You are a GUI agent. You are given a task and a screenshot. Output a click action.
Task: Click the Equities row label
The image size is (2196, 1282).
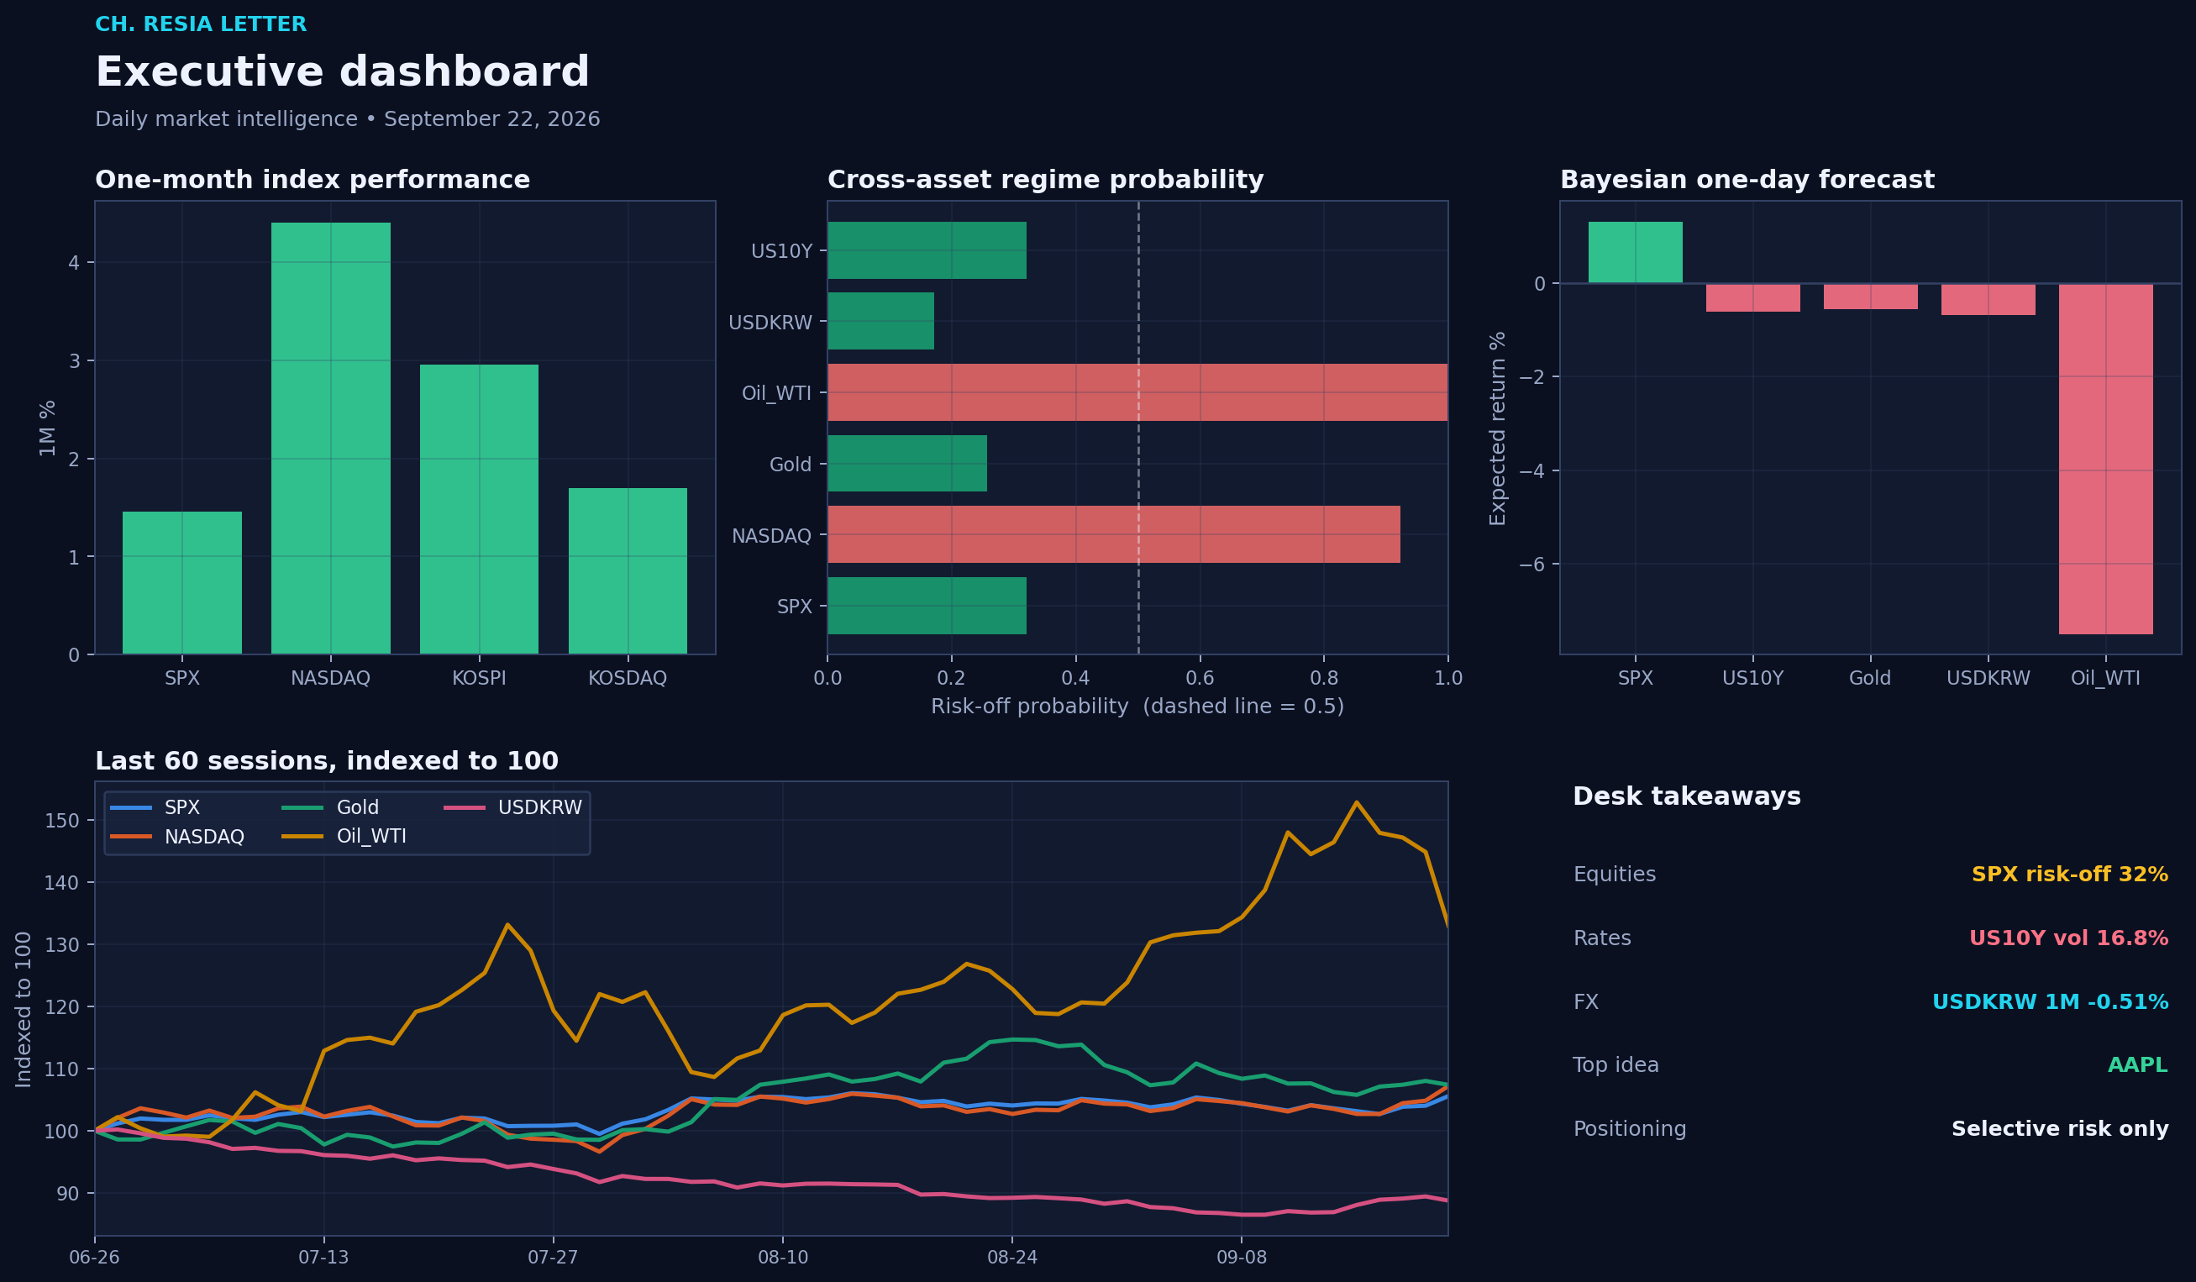click(x=1615, y=875)
